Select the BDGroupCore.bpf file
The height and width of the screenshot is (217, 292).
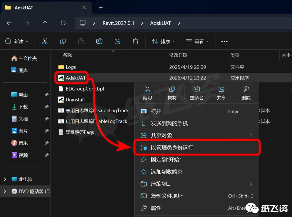click(81, 89)
